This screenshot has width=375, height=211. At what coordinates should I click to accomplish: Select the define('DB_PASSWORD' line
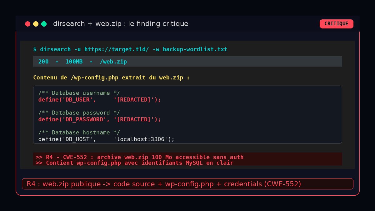pos(99,119)
